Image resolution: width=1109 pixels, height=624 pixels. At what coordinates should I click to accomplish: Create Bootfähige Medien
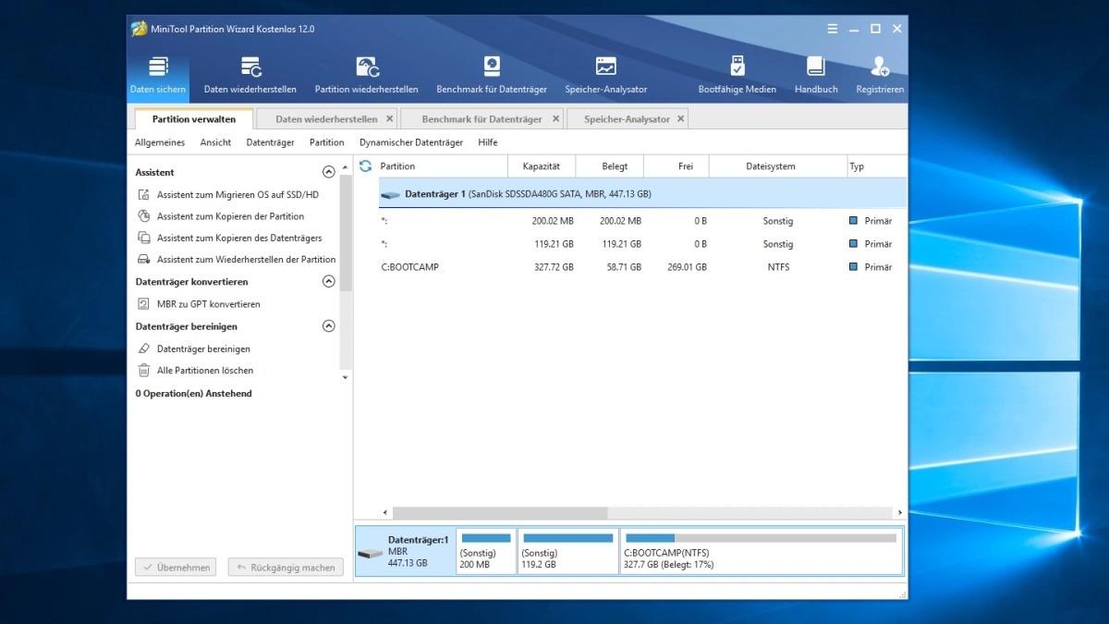point(737,75)
